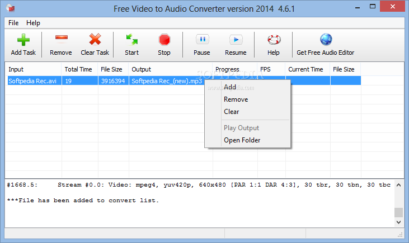
Task: Click the Softpedia Rec_(new).mp3 output cell
Action: 167,81
